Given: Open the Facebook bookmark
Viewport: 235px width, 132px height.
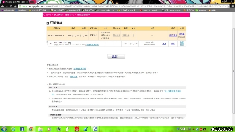Looking at the screenshot, I should point(21,10).
